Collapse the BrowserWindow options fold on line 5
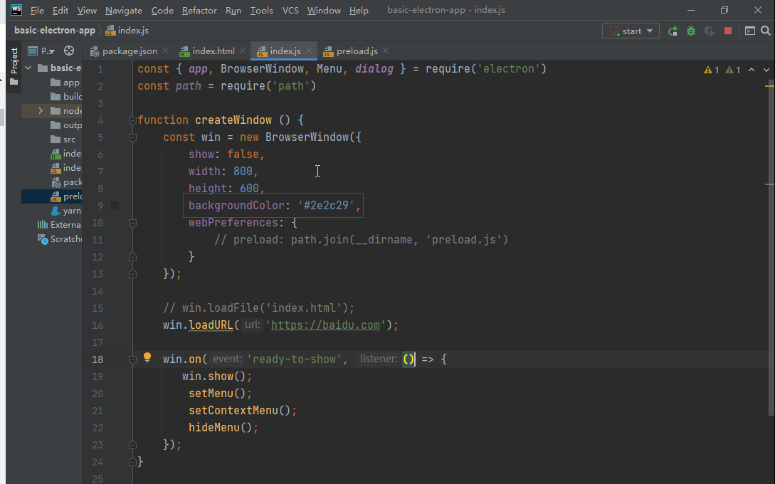The width and height of the screenshot is (775, 484). pos(132,137)
